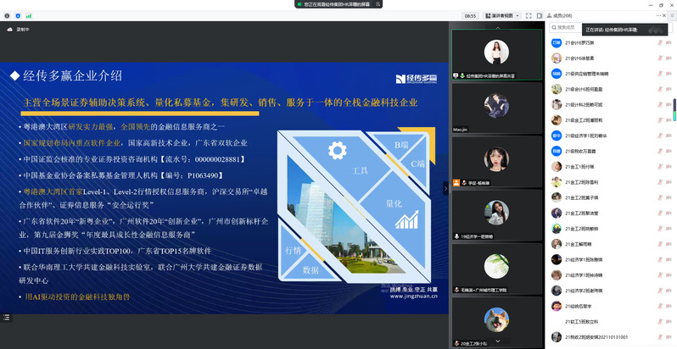Show later video tiles with the down chevron

pos(497,341)
